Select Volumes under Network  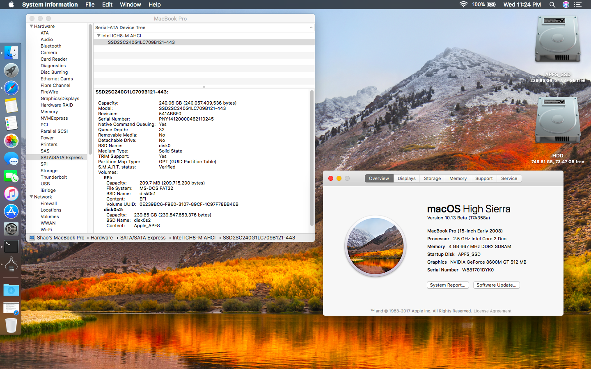pos(50,216)
